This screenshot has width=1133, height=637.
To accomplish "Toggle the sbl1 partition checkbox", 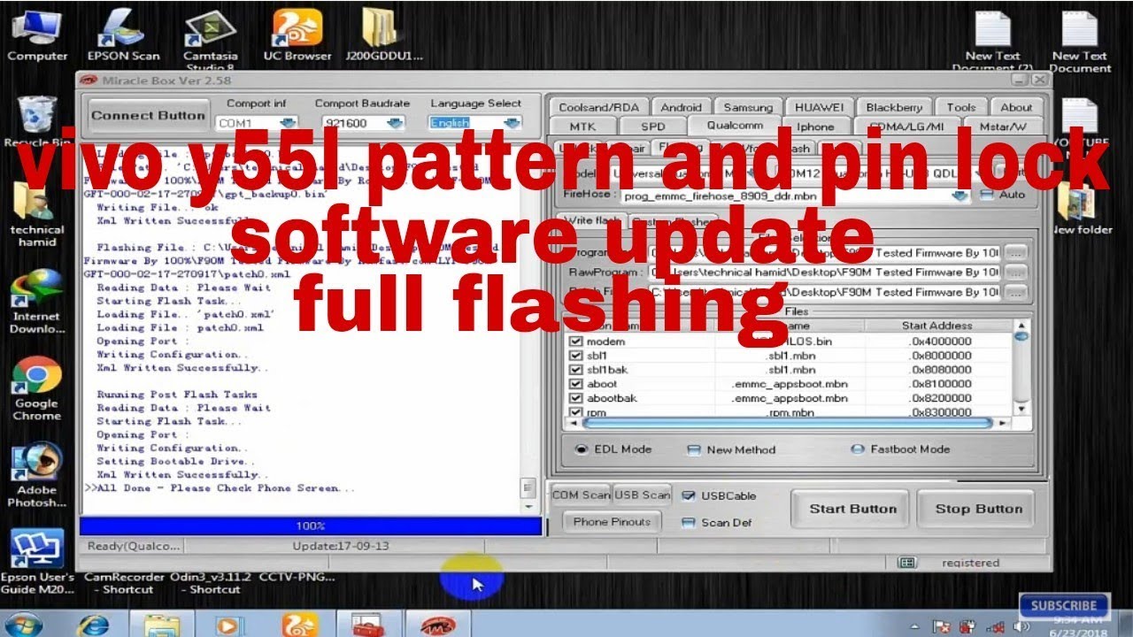I will (576, 356).
